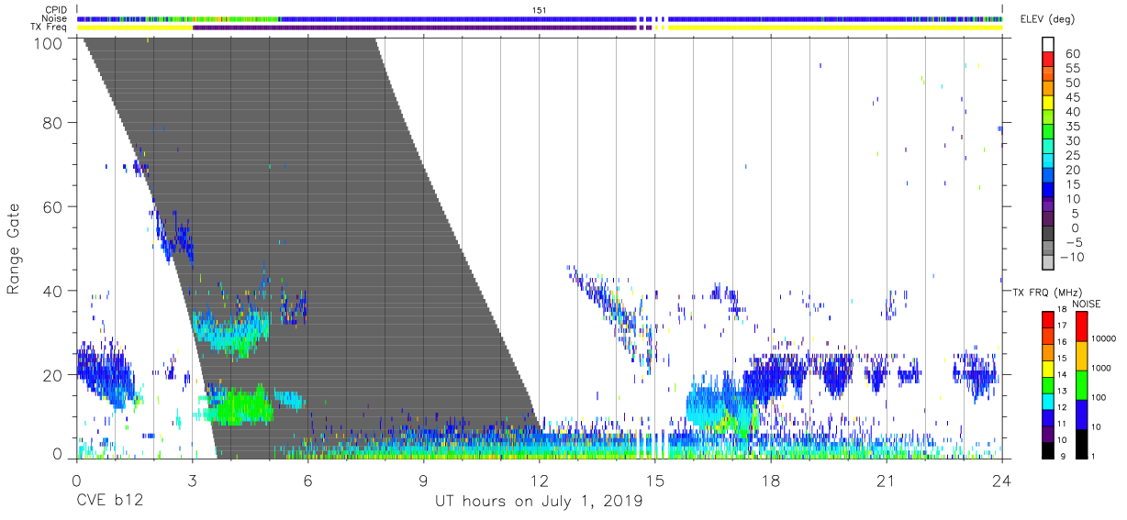This screenshot has height=520, width=1127.
Task: Click the "60" tick on Range Gate axis
Action: point(53,206)
